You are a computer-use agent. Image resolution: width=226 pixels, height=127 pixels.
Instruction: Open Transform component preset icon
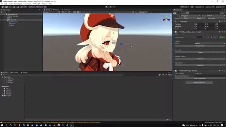click(x=222, y=21)
